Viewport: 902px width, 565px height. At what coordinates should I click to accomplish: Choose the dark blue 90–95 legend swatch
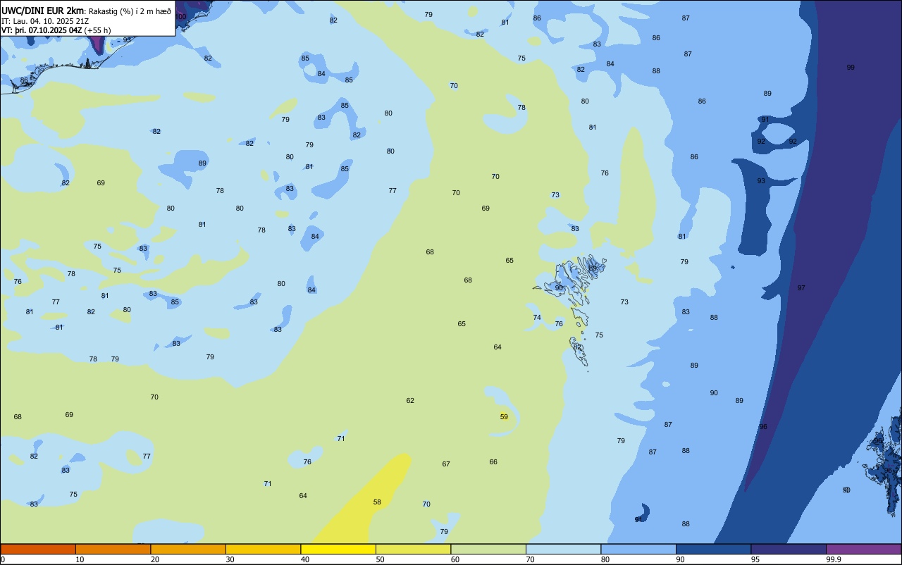click(714, 549)
